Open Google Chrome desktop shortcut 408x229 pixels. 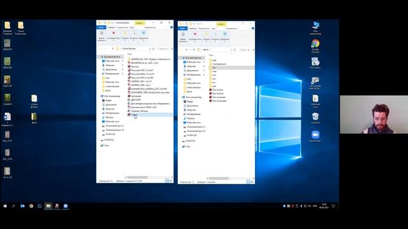tap(316, 46)
